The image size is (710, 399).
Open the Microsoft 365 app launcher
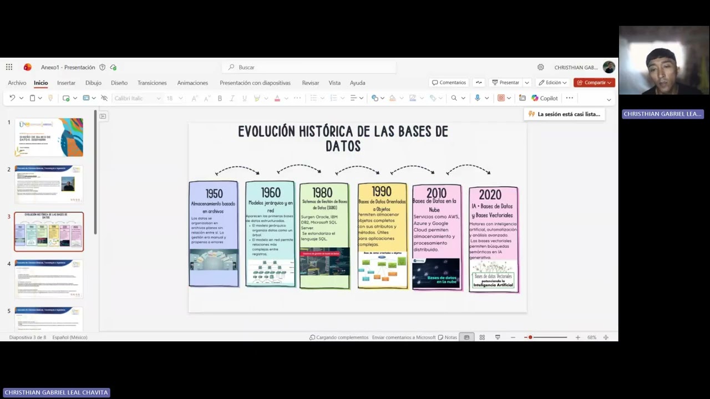(x=9, y=67)
